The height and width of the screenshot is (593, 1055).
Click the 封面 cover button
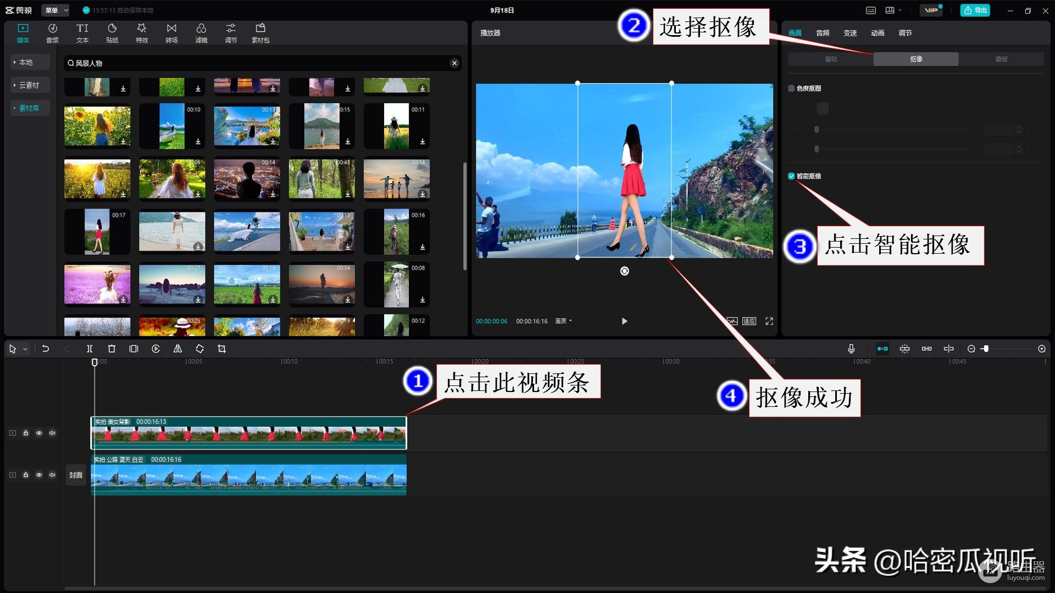(x=76, y=475)
